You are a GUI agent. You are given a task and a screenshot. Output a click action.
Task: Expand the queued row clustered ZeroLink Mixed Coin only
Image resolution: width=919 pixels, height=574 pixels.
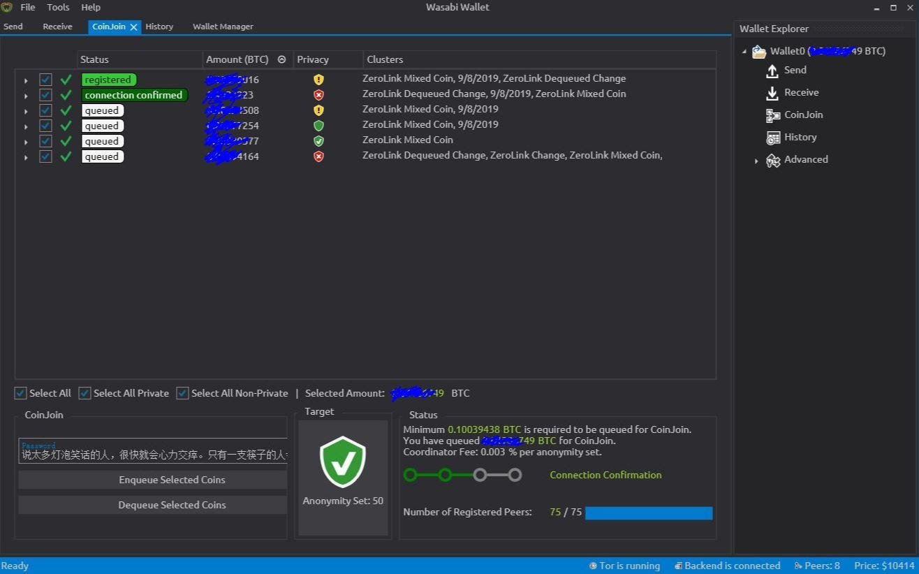26,142
